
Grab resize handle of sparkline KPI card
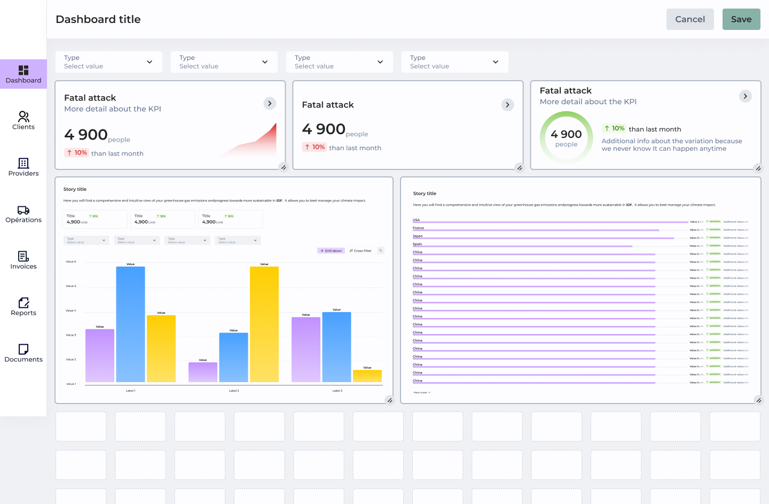[284, 167]
